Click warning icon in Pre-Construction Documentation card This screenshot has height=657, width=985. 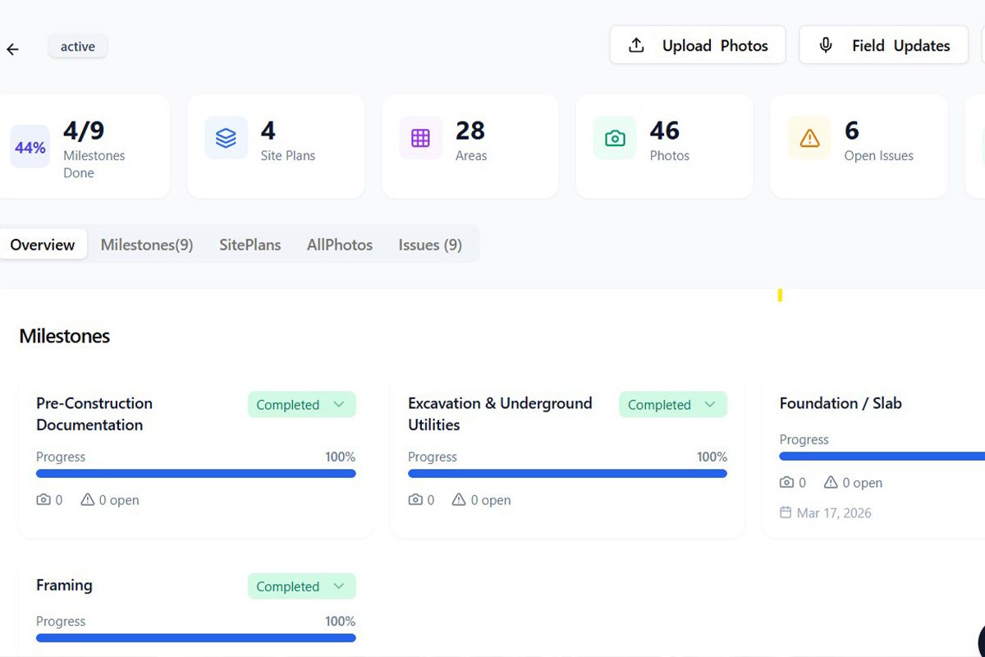[x=87, y=499]
